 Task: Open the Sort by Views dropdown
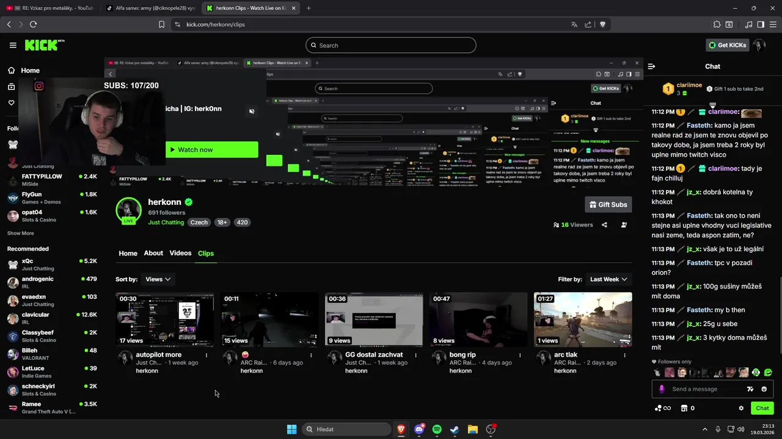(x=158, y=279)
